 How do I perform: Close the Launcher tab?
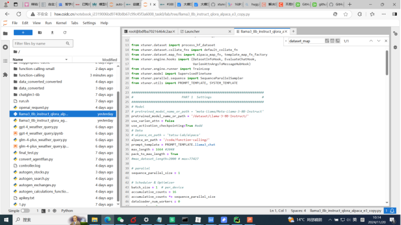(x=229, y=31)
